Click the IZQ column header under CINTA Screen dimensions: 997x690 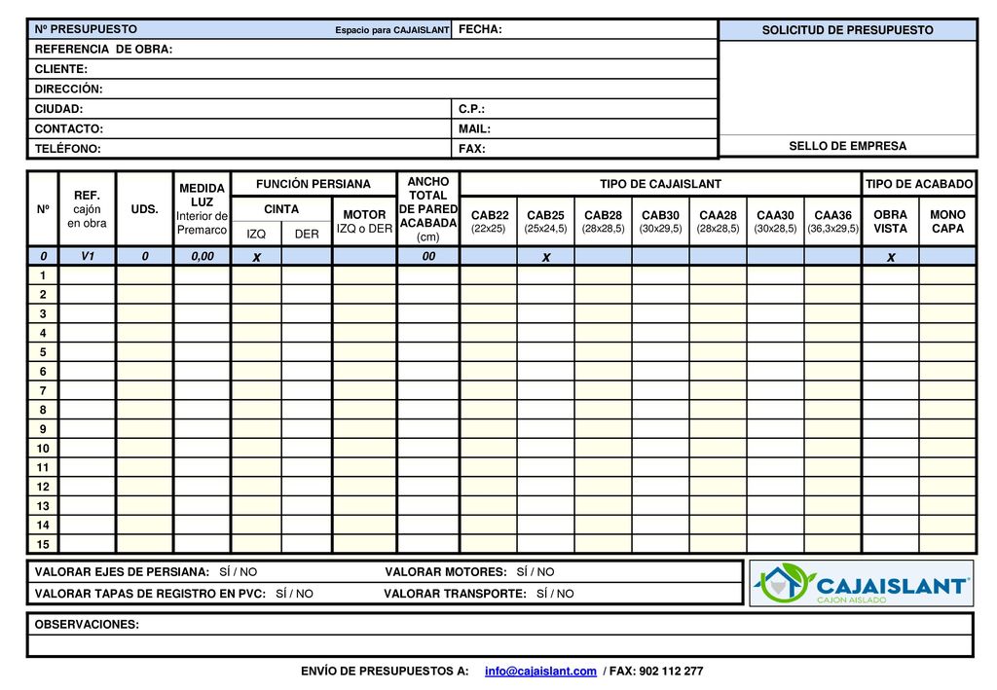click(256, 234)
